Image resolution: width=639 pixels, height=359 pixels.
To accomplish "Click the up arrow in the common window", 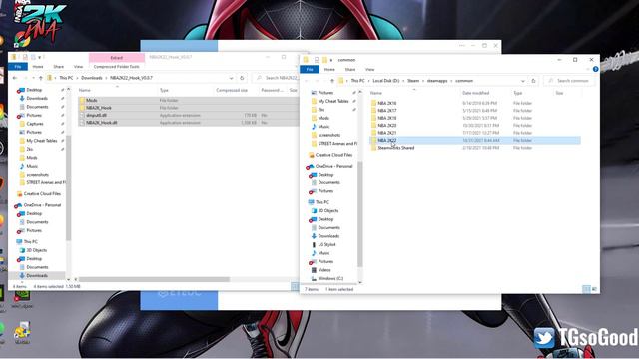I will point(332,81).
